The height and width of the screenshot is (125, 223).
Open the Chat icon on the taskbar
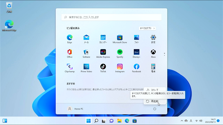111,121
